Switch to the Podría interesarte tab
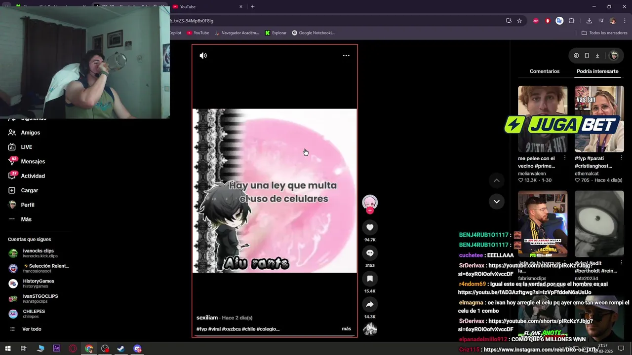The image size is (632, 355). tap(597, 71)
